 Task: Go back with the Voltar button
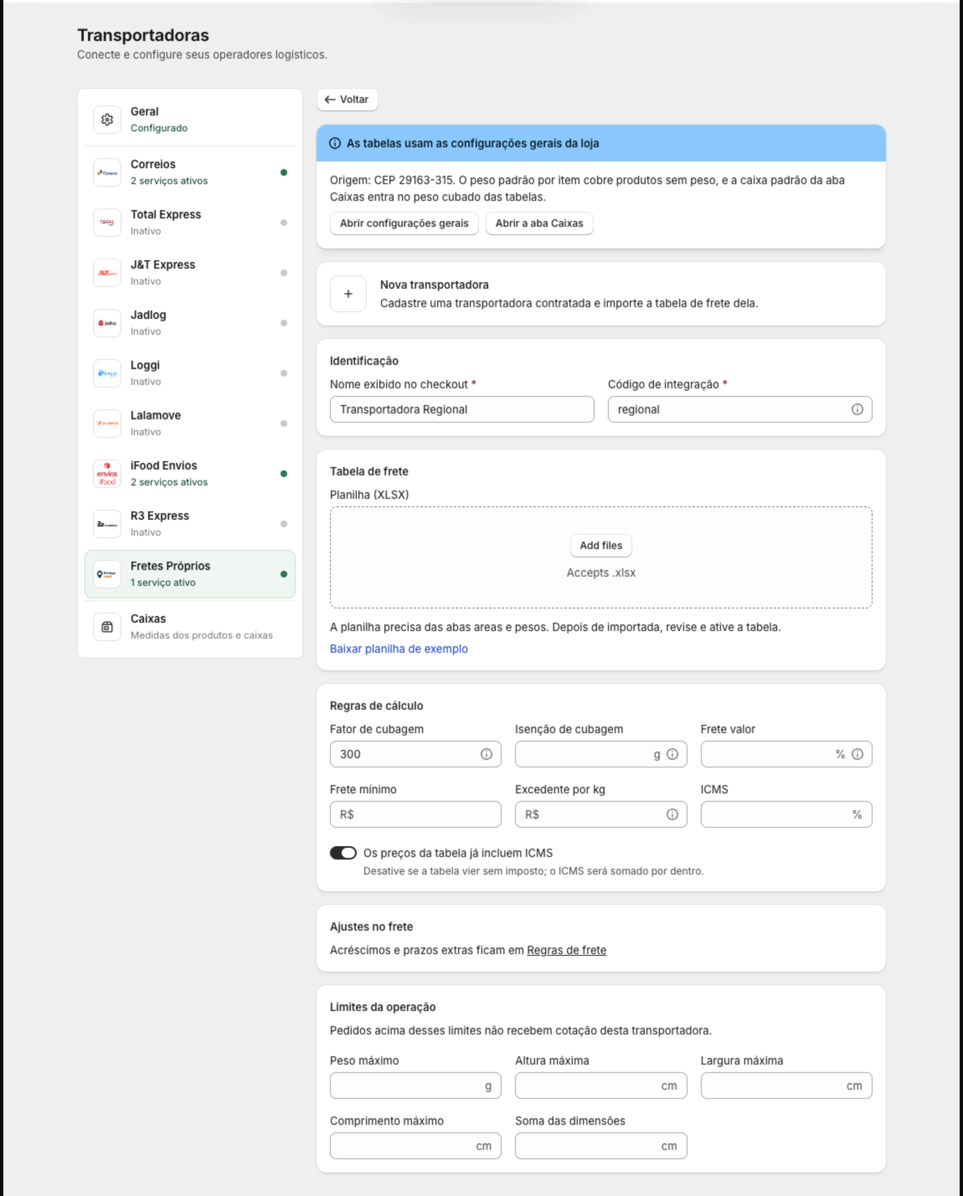tap(348, 100)
